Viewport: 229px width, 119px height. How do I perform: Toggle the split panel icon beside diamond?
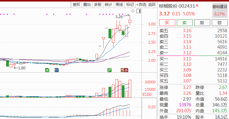click(139, 11)
